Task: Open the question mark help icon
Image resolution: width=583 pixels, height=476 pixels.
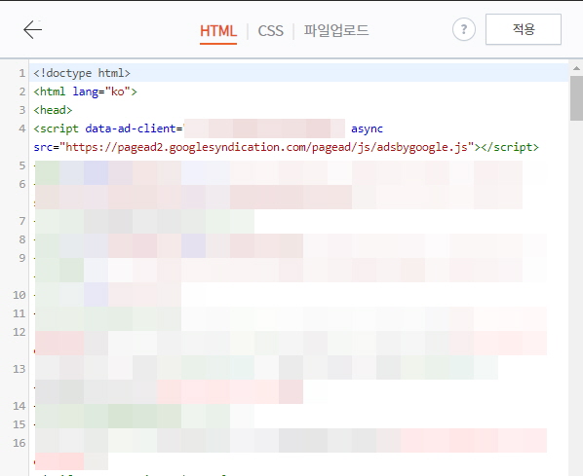Action: click(x=464, y=29)
